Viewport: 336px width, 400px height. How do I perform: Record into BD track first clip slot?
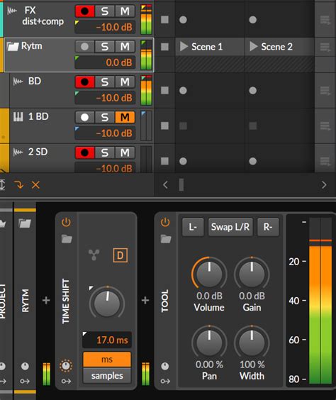pos(183,91)
